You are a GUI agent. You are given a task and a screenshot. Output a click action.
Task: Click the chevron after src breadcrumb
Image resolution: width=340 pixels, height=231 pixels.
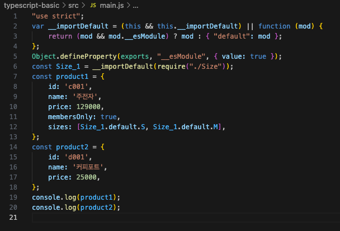click(83, 6)
